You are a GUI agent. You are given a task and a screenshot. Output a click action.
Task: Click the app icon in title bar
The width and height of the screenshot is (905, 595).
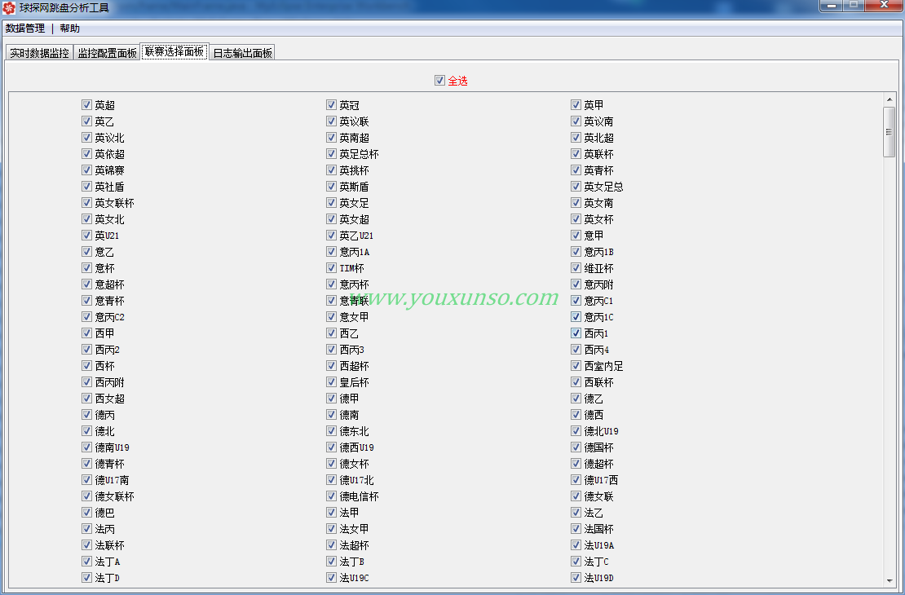11,8
